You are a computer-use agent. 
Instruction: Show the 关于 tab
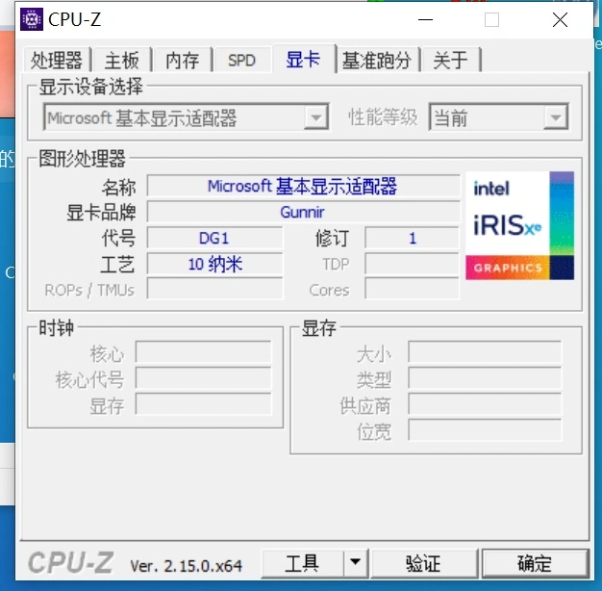click(x=450, y=60)
